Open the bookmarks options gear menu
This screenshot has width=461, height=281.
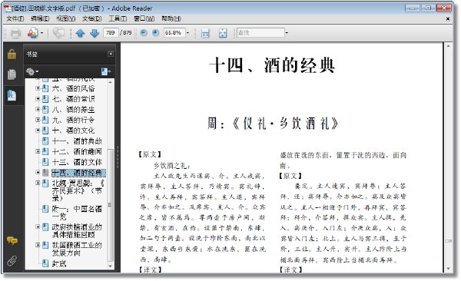tap(32, 71)
